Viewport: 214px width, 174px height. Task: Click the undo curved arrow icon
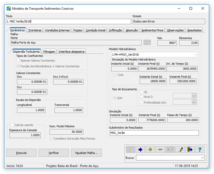click(x=170, y=150)
